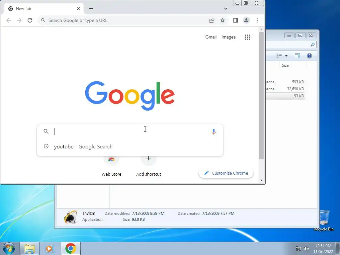
Task: Open the Images link
Action: tap(228, 37)
